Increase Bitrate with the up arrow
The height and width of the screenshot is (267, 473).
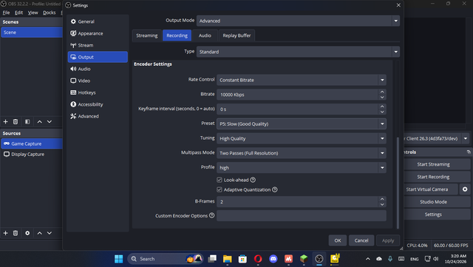382,92
